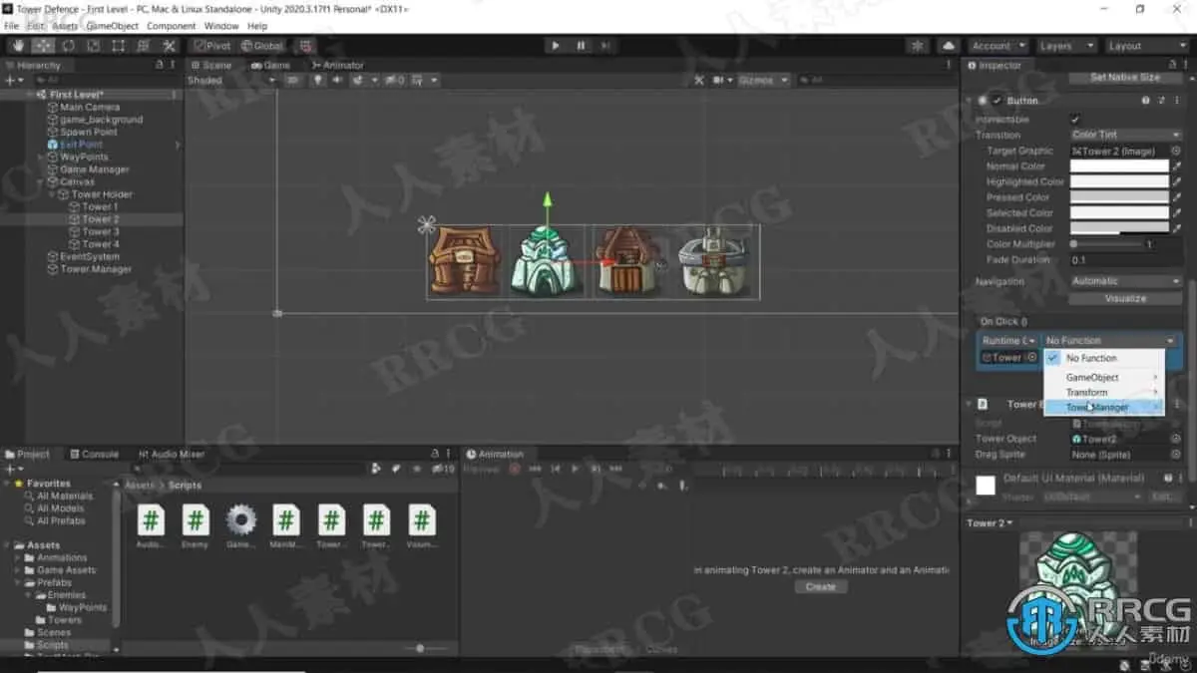Switch to the Animator tab

pyautogui.click(x=337, y=65)
